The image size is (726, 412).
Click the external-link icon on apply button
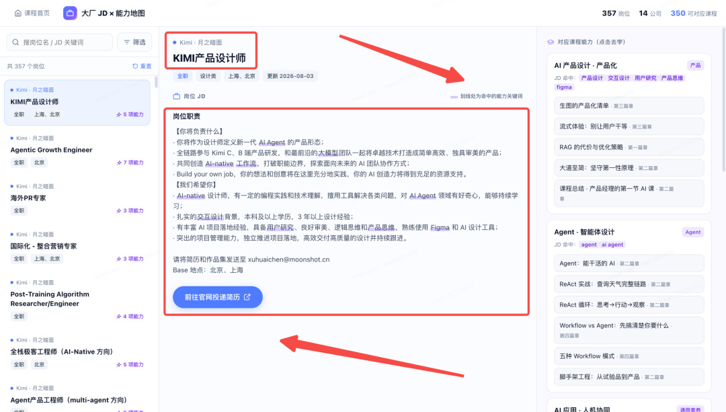tap(247, 297)
